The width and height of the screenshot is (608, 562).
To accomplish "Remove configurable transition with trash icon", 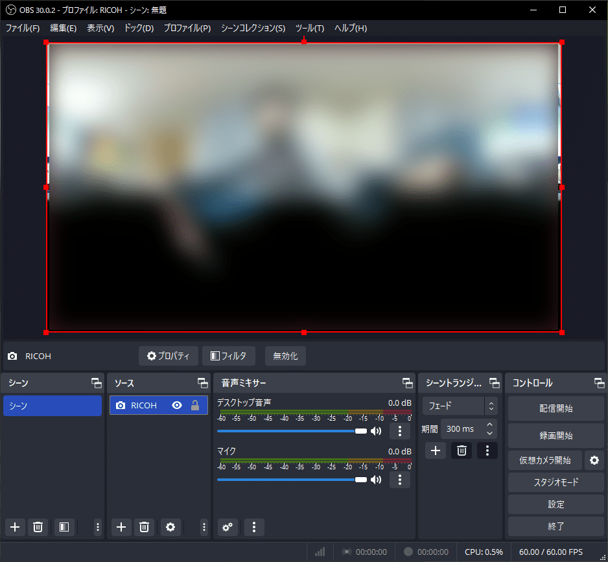I will (462, 451).
